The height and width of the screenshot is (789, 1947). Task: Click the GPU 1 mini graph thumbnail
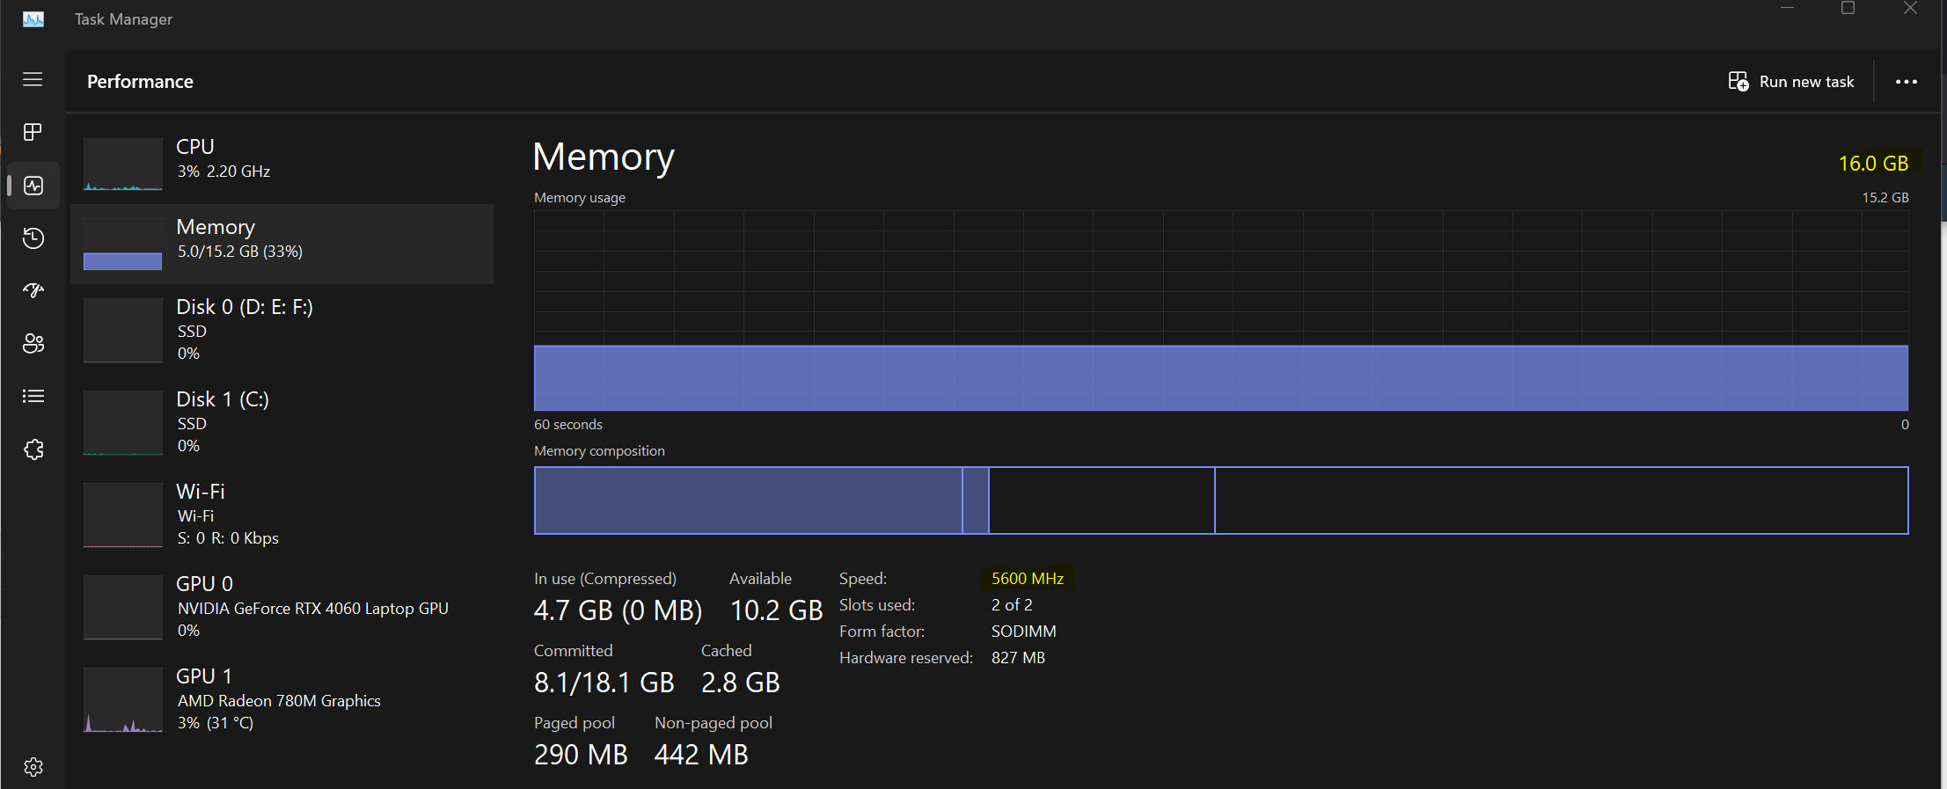point(123,699)
